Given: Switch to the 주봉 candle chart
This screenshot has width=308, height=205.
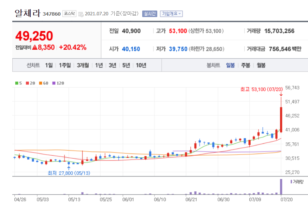Looking at the screenshot, I should (246, 65).
